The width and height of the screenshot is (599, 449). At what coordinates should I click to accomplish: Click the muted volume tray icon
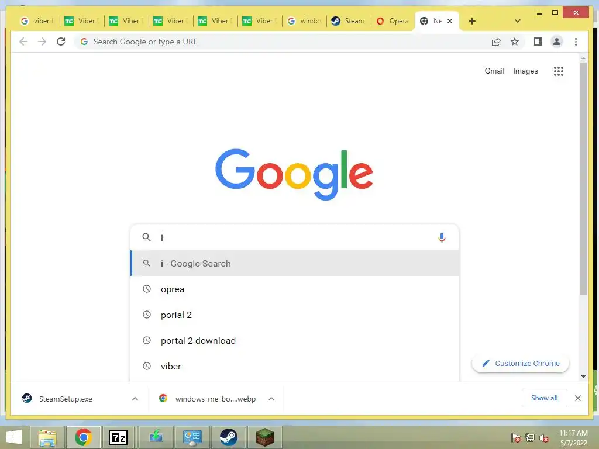tap(544, 438)
